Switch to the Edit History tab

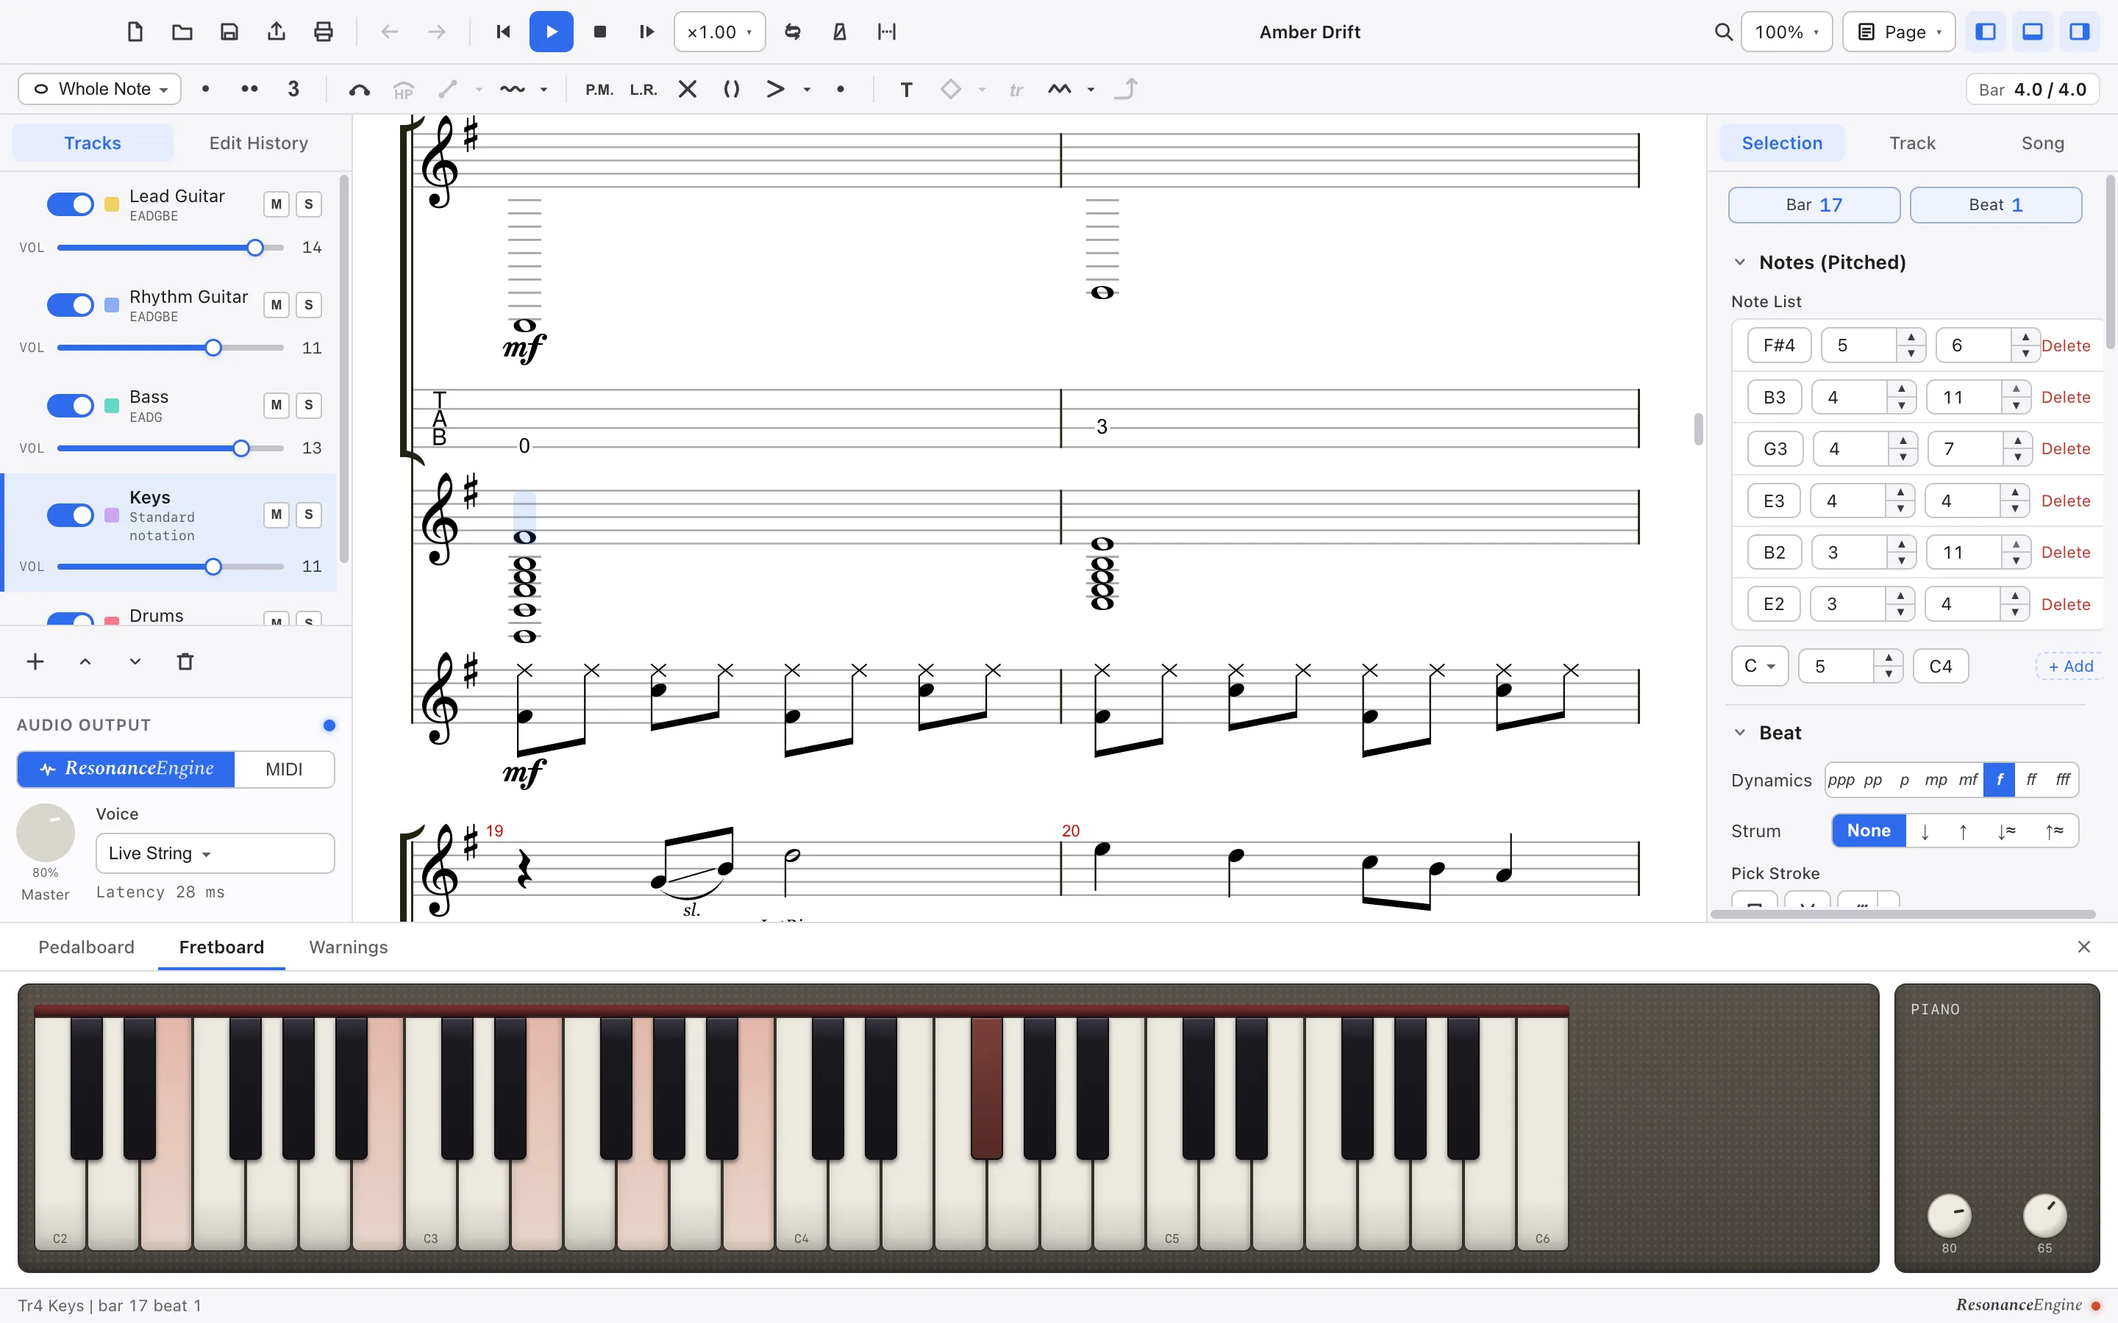(258, 143)
